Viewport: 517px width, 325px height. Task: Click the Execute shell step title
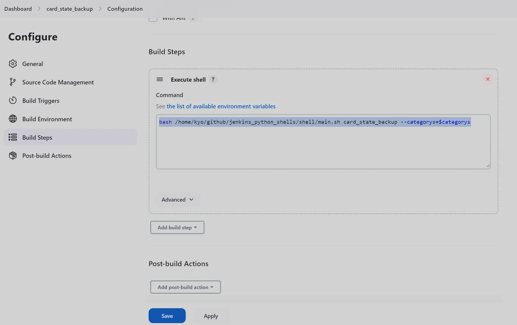188,79
